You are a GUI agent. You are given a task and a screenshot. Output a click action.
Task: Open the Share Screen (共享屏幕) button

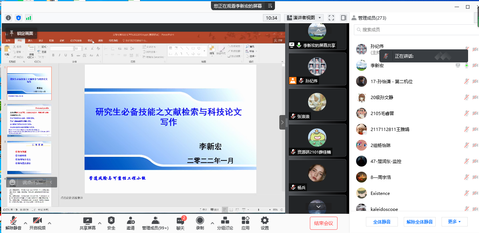87,223
